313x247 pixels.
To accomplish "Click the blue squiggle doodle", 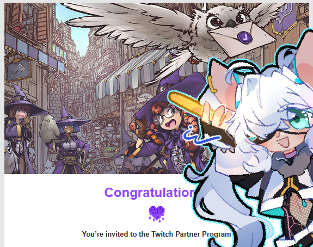I will point(201,135).
